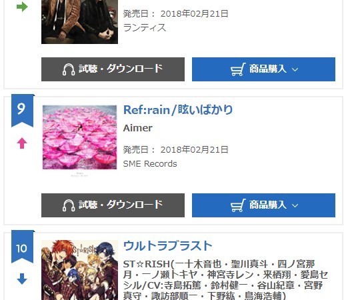Open 商品購入 for the Aimer single
This screenshot has width=344, height=300.
coord(263,205)
